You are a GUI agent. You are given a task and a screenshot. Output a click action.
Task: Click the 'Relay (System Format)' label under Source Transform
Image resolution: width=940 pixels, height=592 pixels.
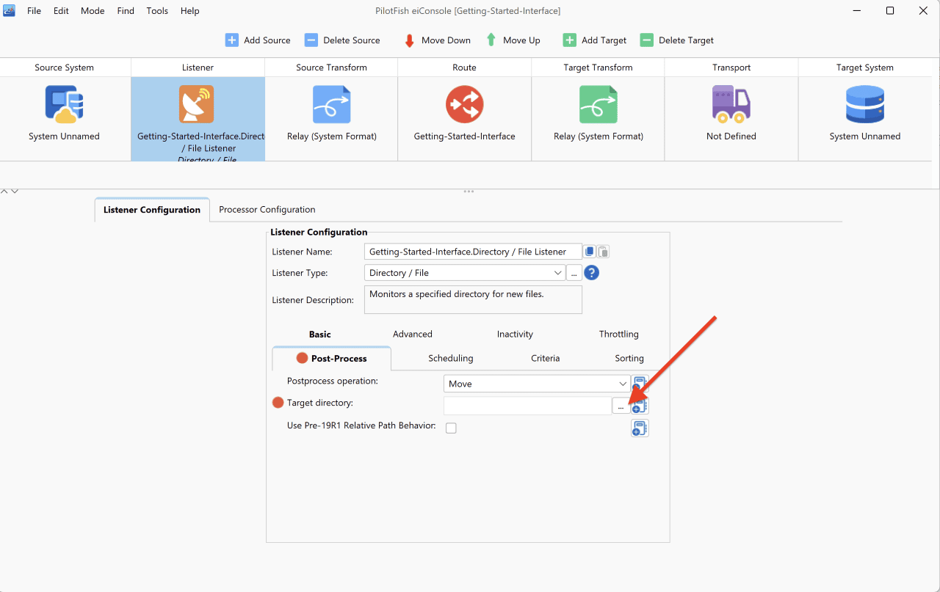coord(332,136)
